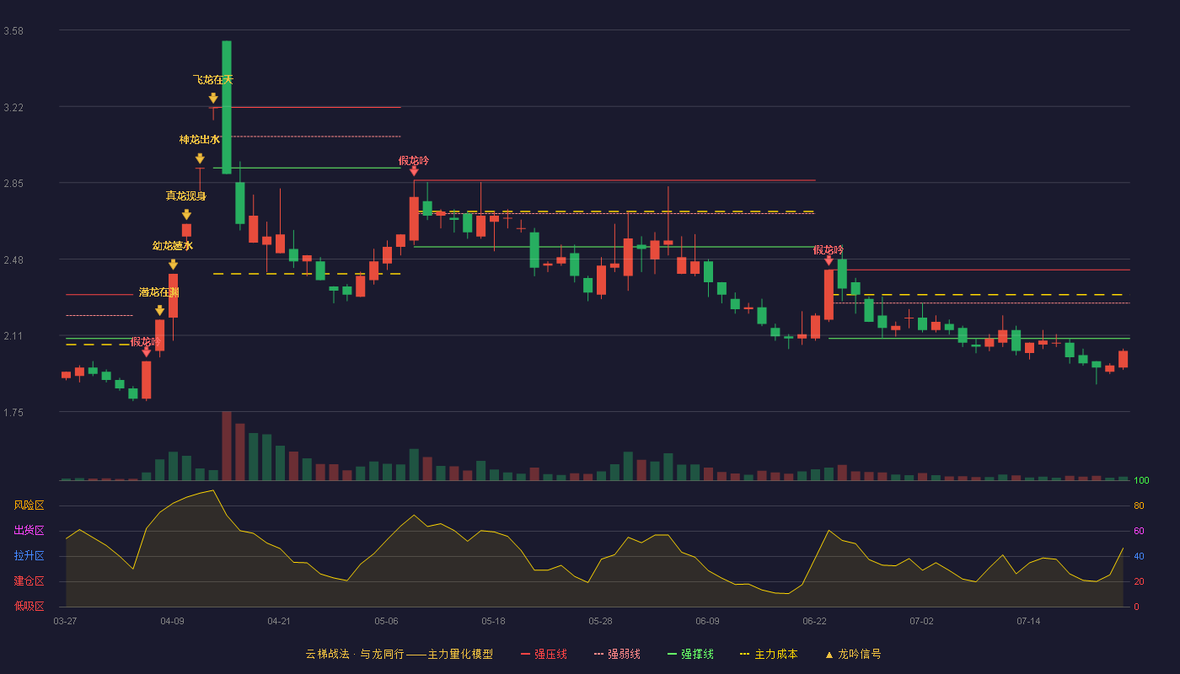The height and width of the screenshot is (674, 1180).
Task: Click the 2.11 price axis label
Action: pos(13,336)
